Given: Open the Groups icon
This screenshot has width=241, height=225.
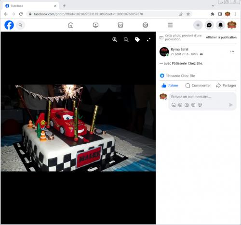Looking at the screenshot, I should coord(146,25).
